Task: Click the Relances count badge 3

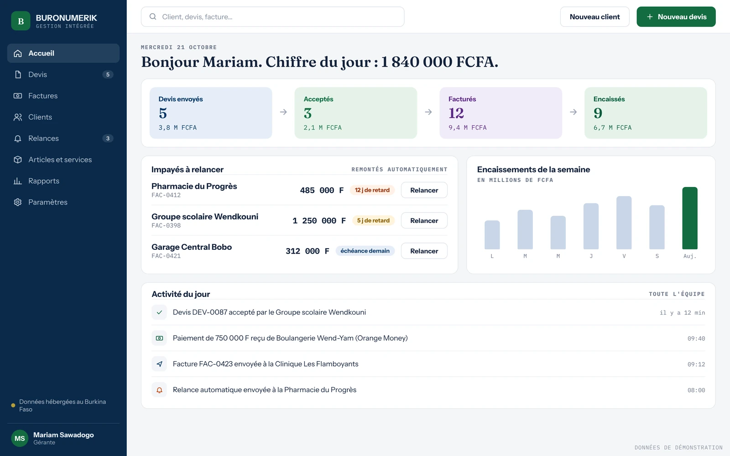Action: click(108, 138)
